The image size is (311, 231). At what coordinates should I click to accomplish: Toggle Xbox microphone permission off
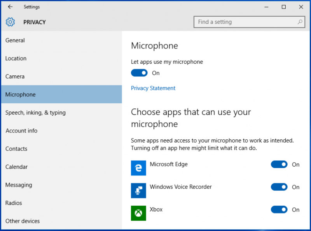point(279,210)
